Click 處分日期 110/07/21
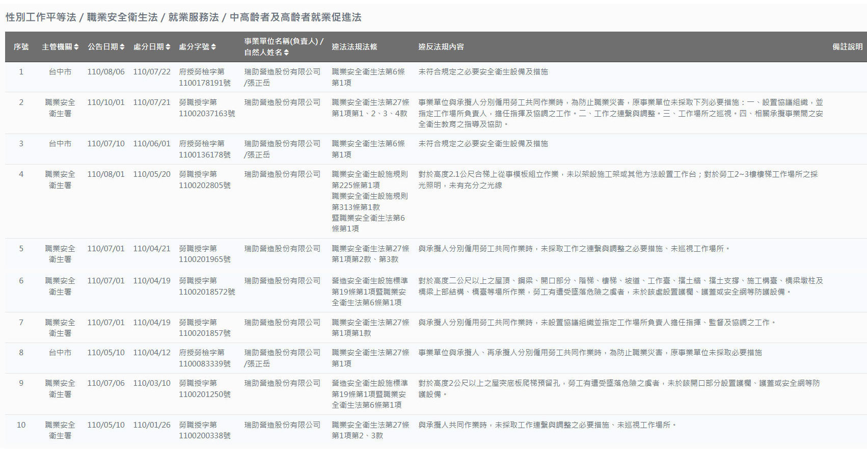867x449 pixels. [x=152, y=102]
